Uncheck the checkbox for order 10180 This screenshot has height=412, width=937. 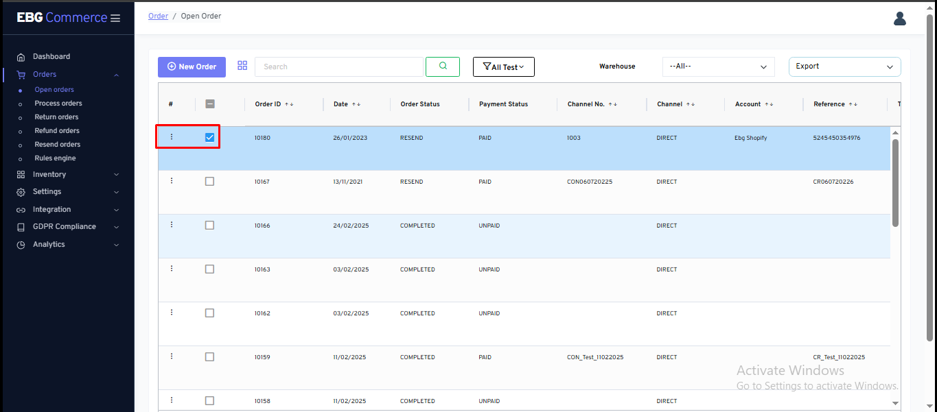coord(209,138)
